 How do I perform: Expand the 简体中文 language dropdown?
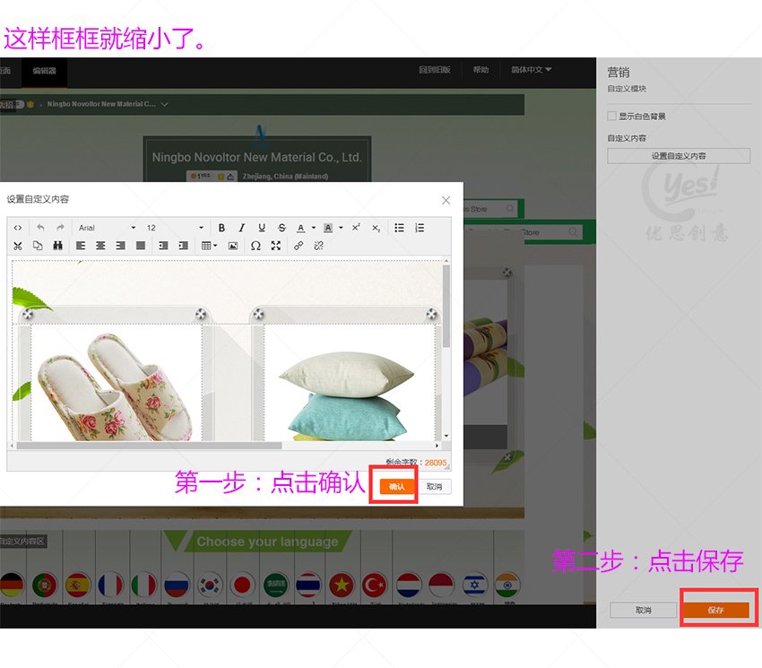pos(531,70)
